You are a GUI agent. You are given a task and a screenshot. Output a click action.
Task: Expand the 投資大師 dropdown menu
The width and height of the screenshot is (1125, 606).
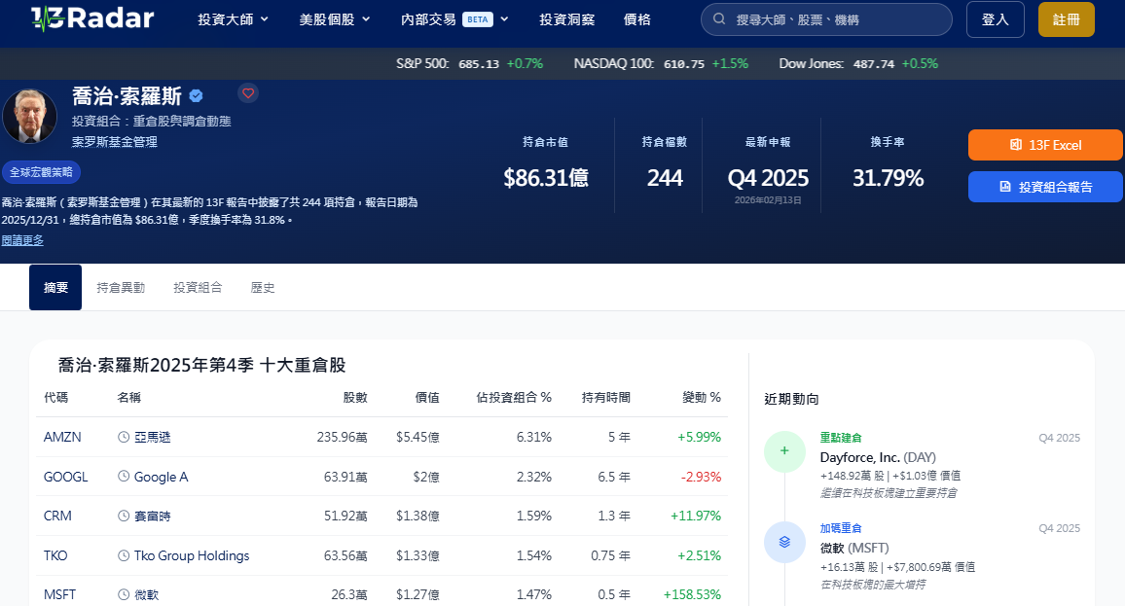tap(234, 19)
